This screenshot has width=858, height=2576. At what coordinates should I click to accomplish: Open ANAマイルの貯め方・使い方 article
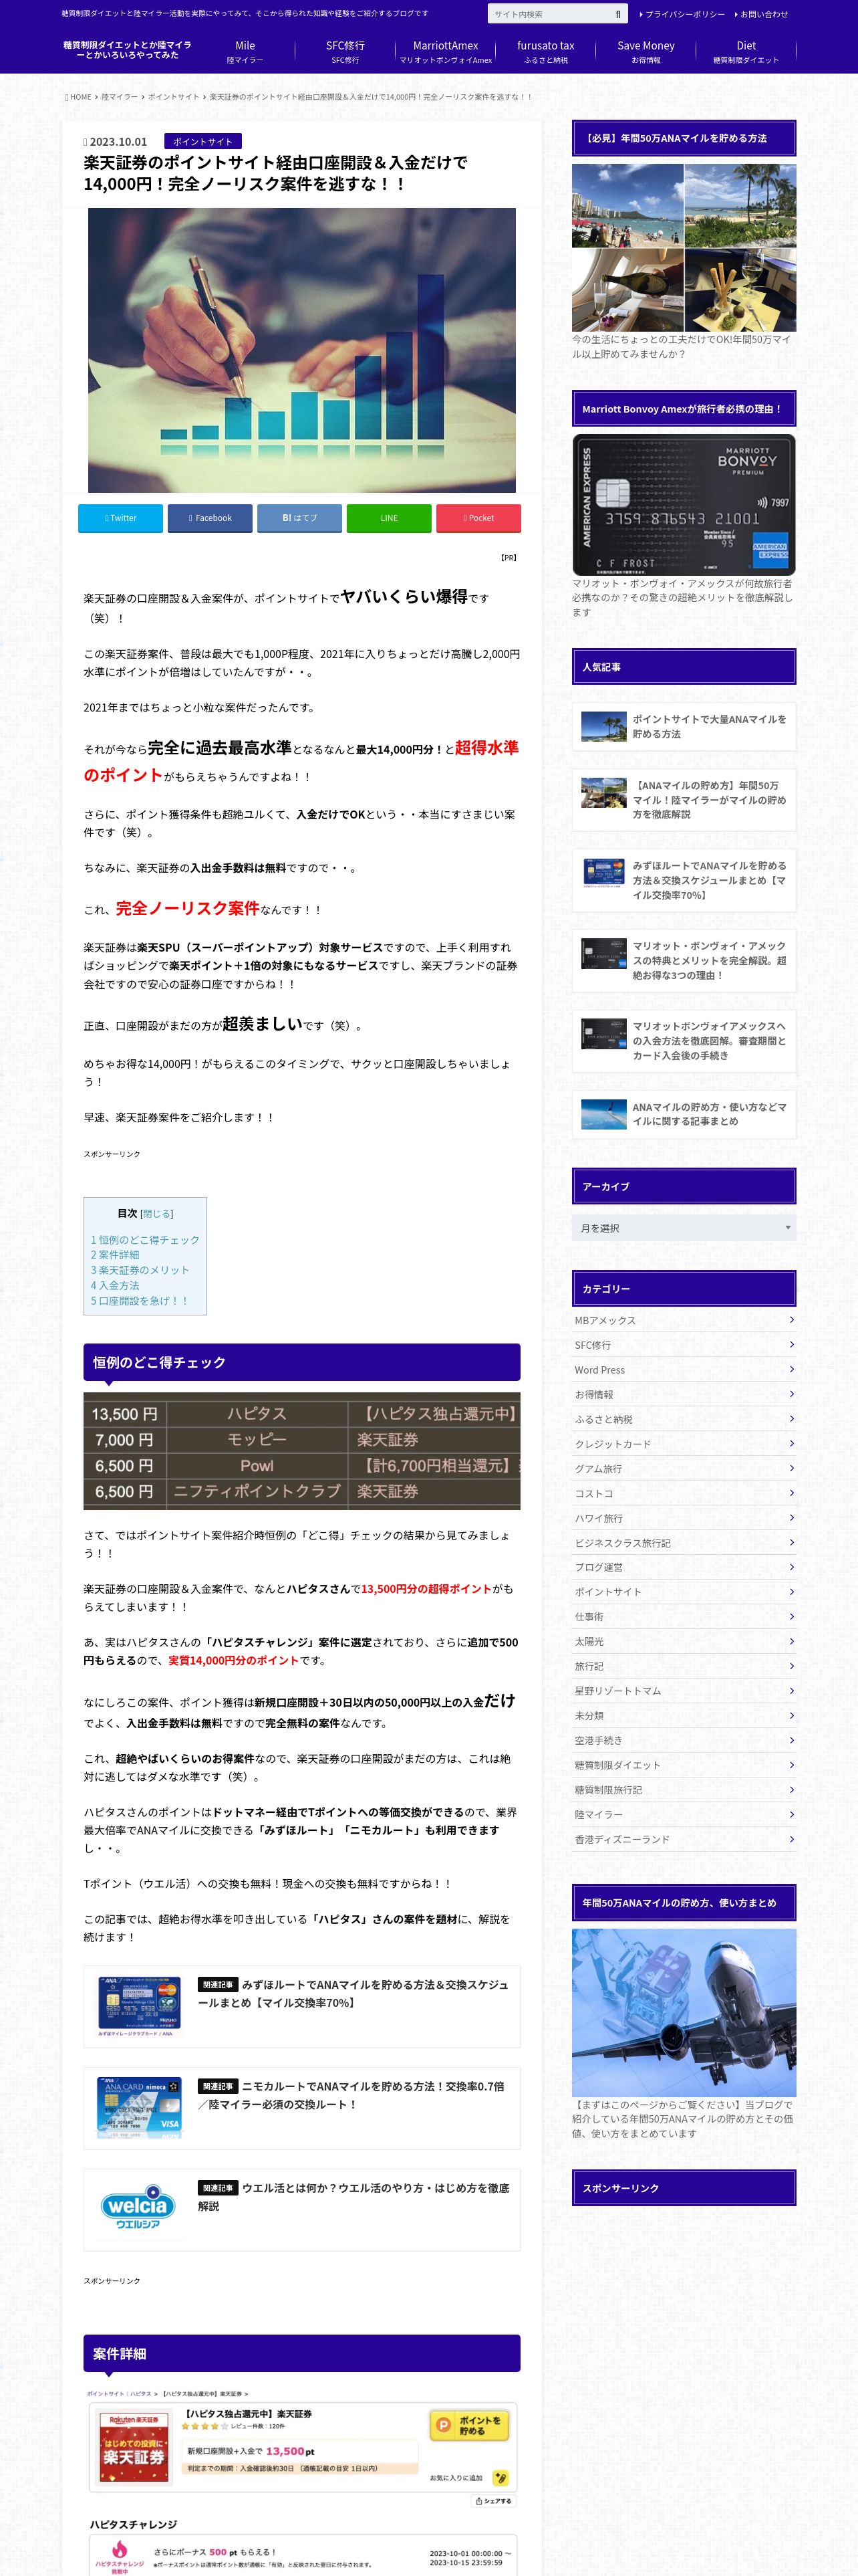tap(683, 1114)
